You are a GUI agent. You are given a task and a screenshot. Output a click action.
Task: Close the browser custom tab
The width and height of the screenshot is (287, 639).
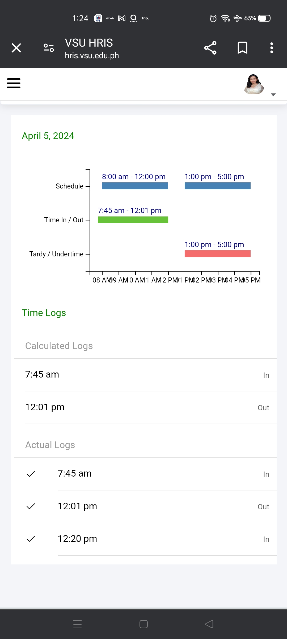tap(16, 48)
